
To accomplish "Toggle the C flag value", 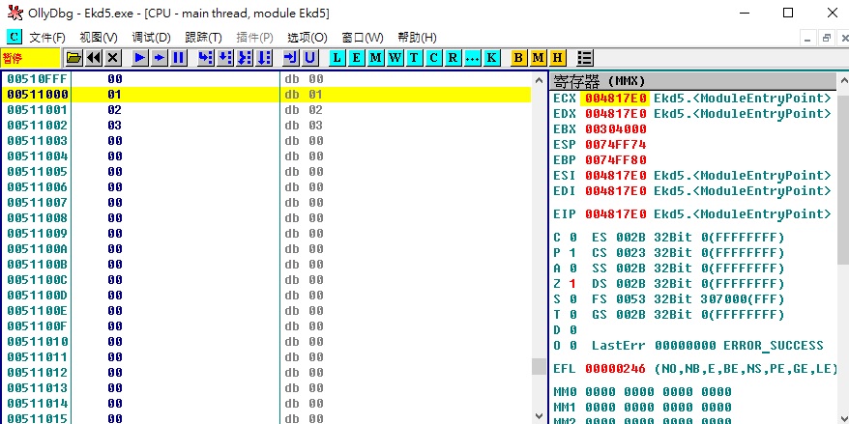I will click(572, 237).
